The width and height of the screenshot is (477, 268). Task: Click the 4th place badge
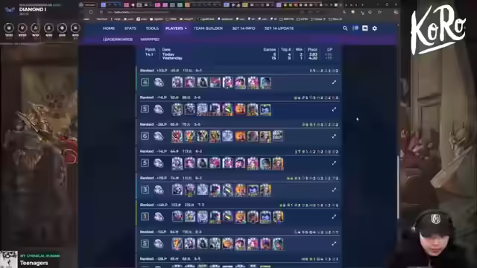coord(145,83)
